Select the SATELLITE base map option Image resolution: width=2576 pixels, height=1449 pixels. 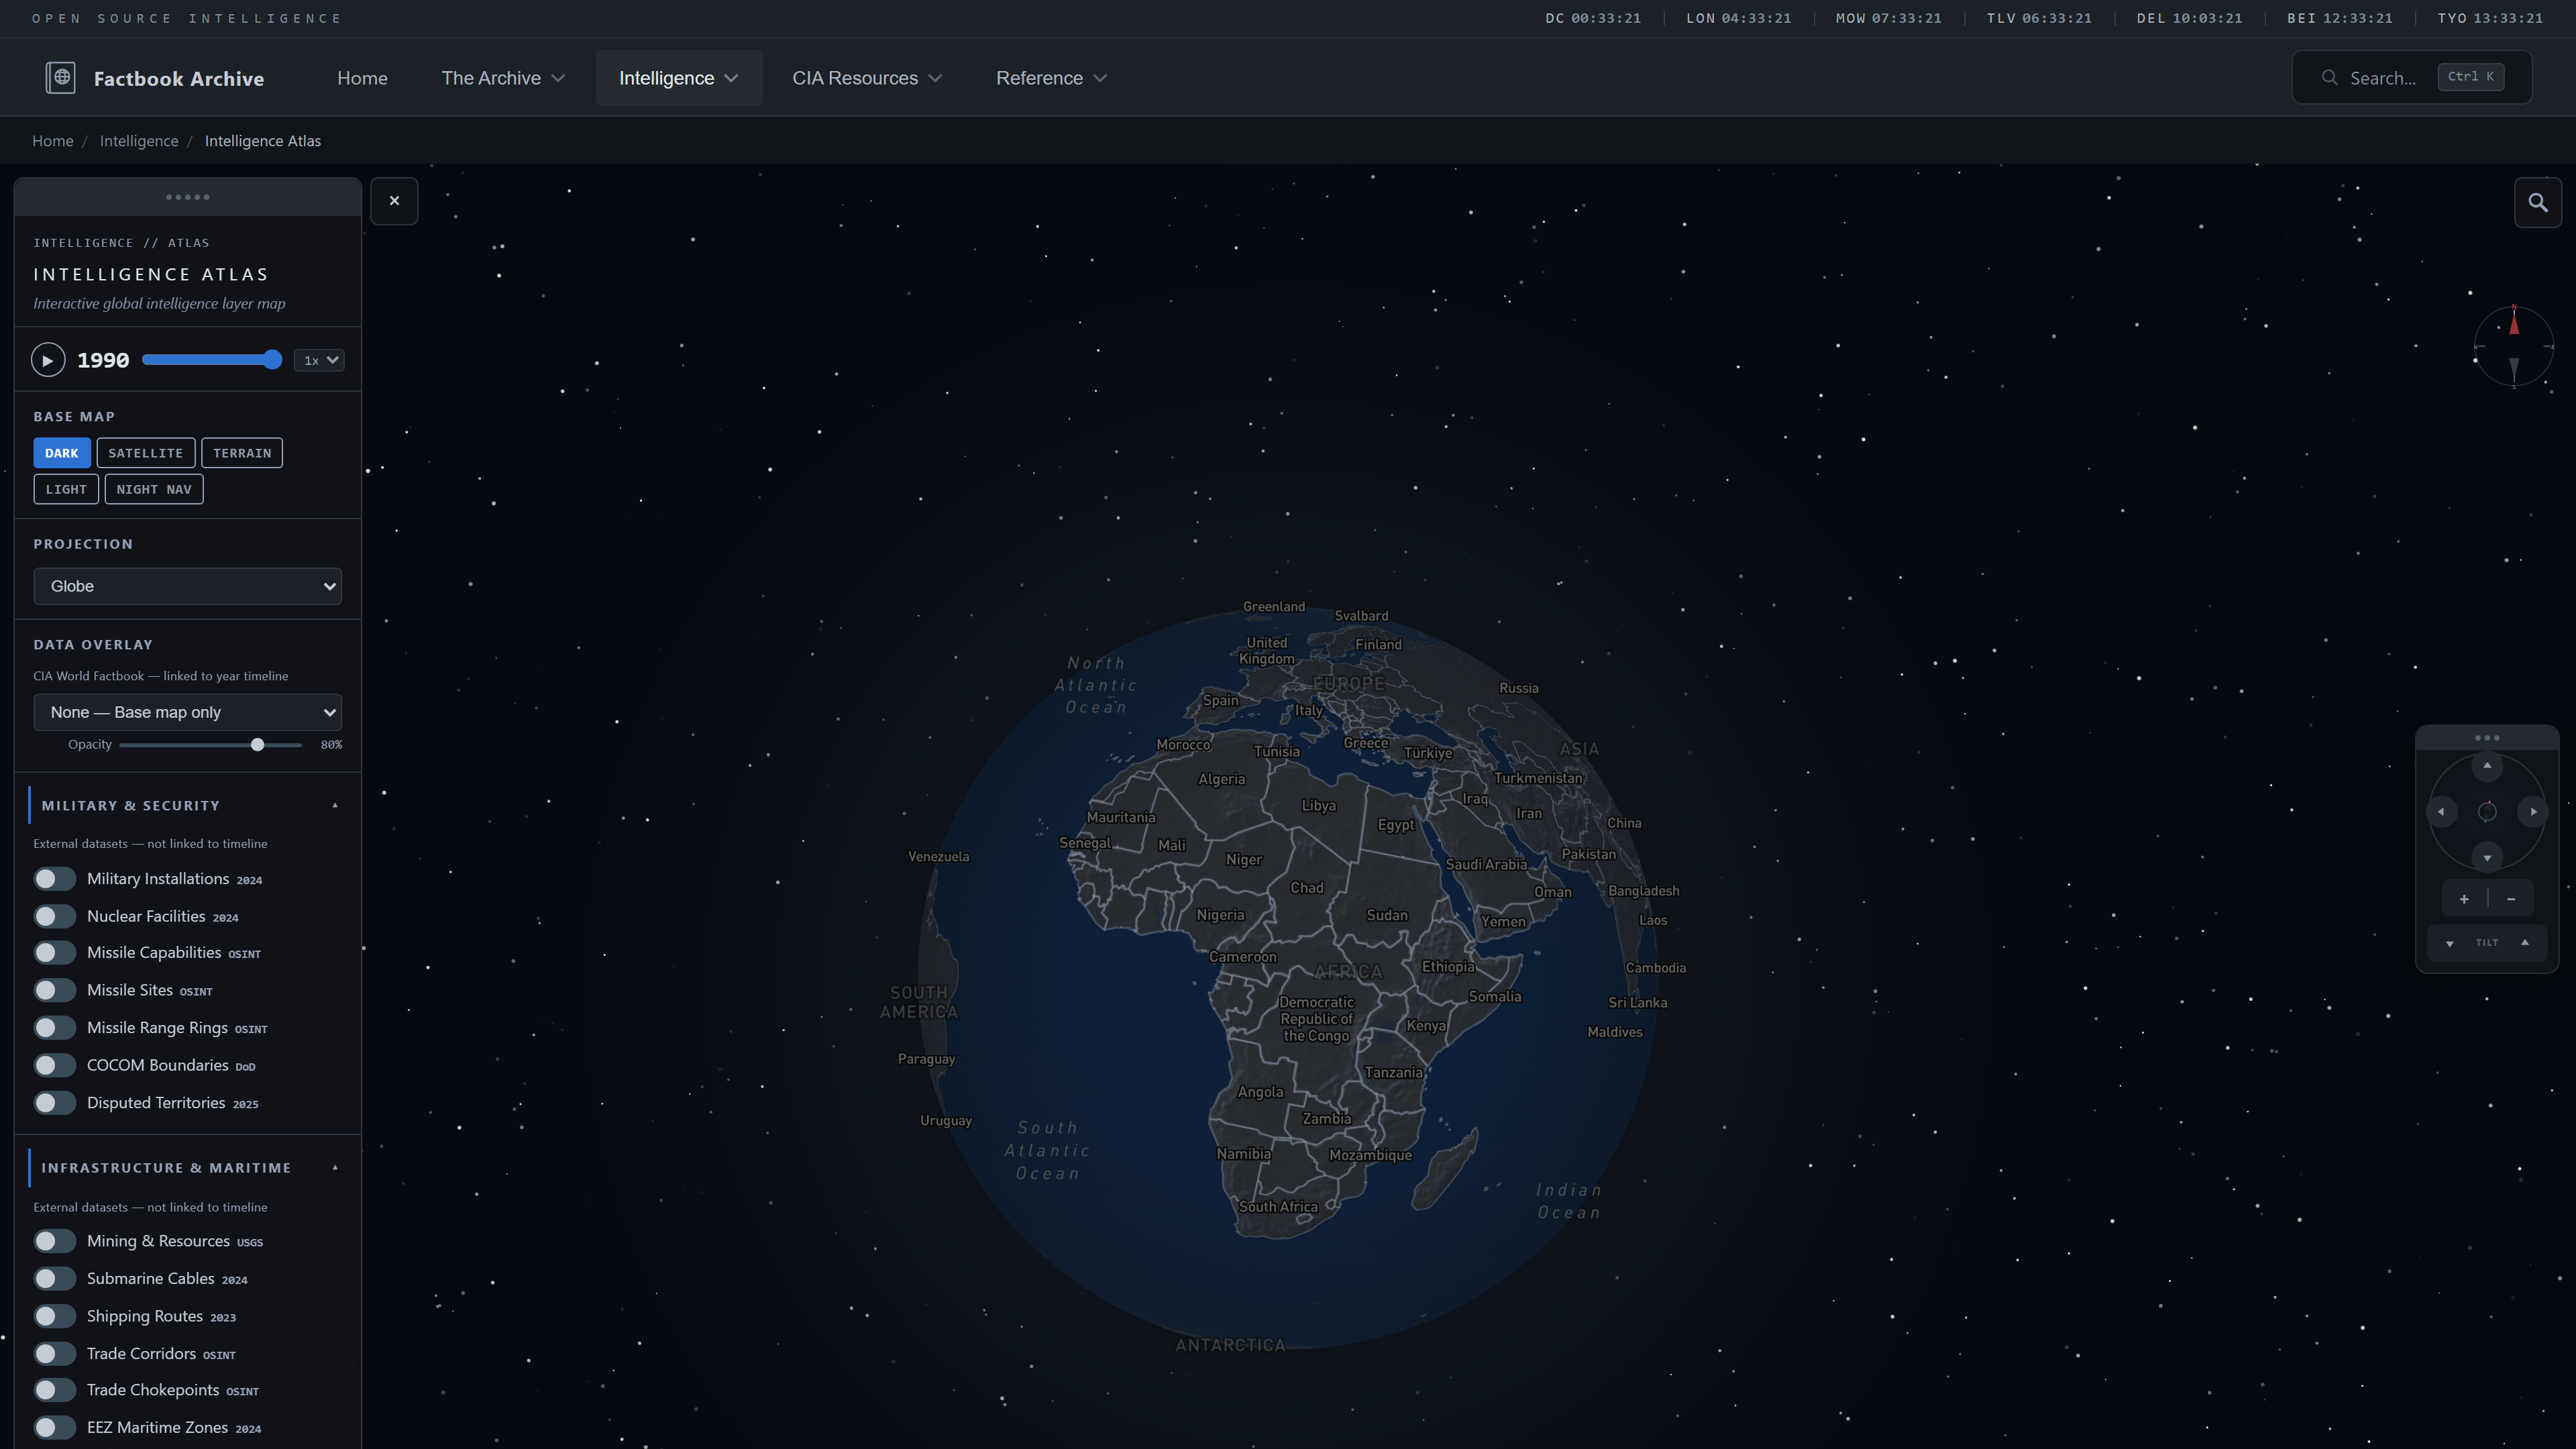(145, 452)
